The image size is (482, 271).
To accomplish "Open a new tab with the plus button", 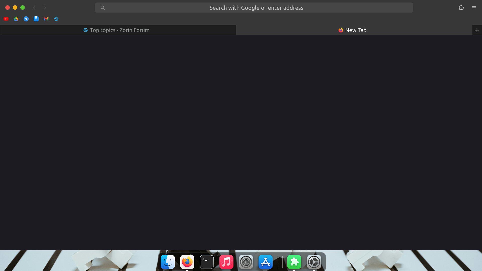I will pyautogui.click(x=477, y=30).
